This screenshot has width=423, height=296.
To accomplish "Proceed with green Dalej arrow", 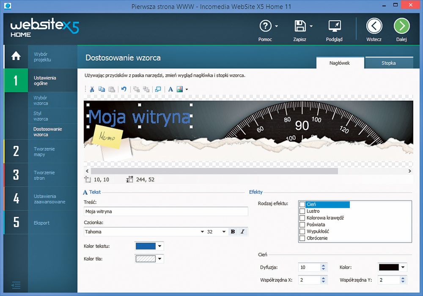I will pyautogui.click(x=402, y=26).
